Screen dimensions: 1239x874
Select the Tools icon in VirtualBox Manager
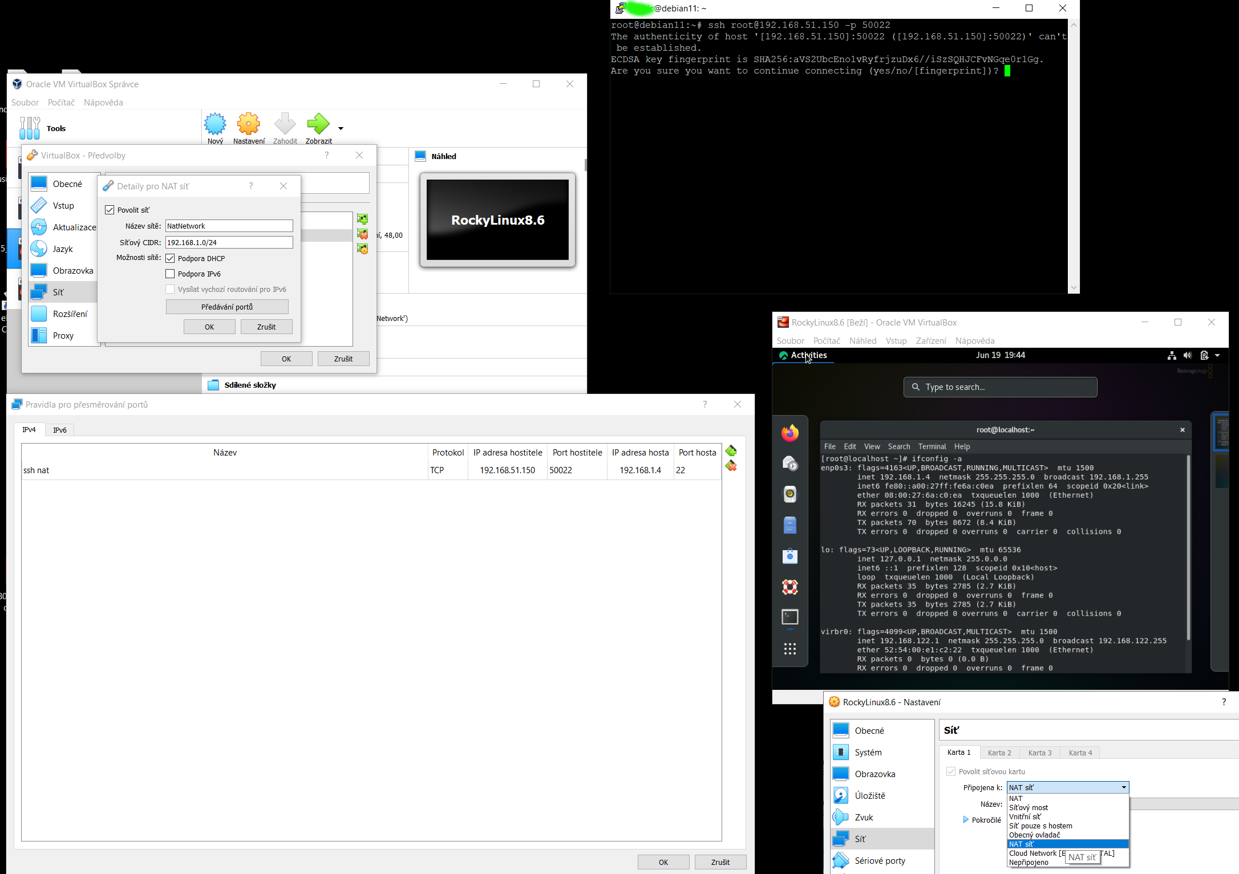tap(30, 128)
